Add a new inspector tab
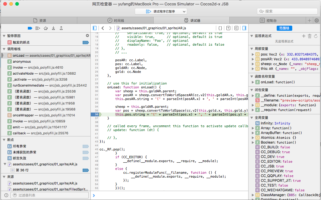 click(x=309, y=20)
